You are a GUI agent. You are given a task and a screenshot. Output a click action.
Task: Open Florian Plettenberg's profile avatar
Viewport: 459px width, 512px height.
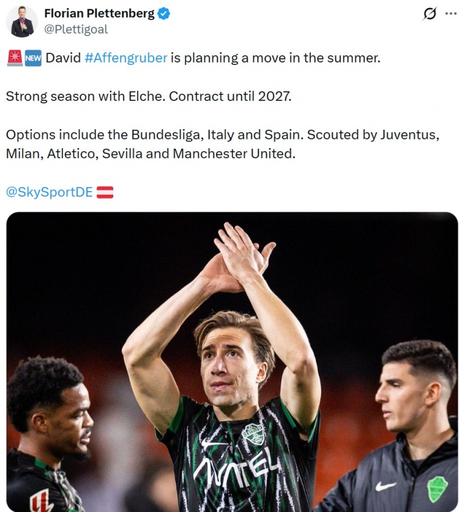pyautogui.click(x=22, y=21)
